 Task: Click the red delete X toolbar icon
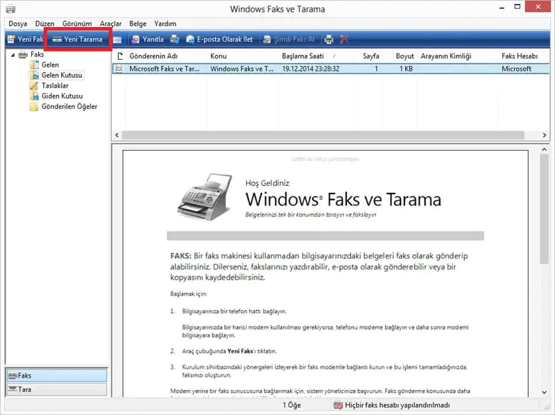coord(345,39)
